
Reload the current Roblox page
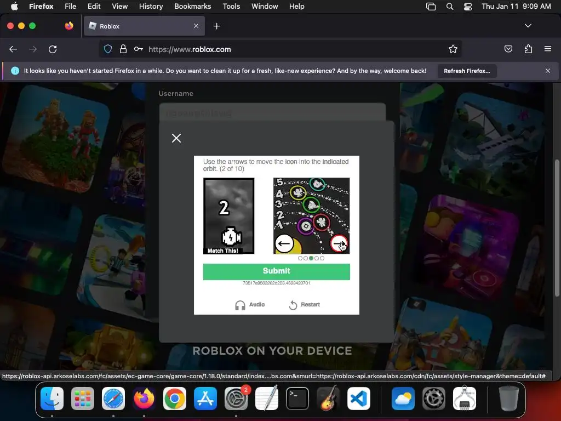tap(53, 49)
